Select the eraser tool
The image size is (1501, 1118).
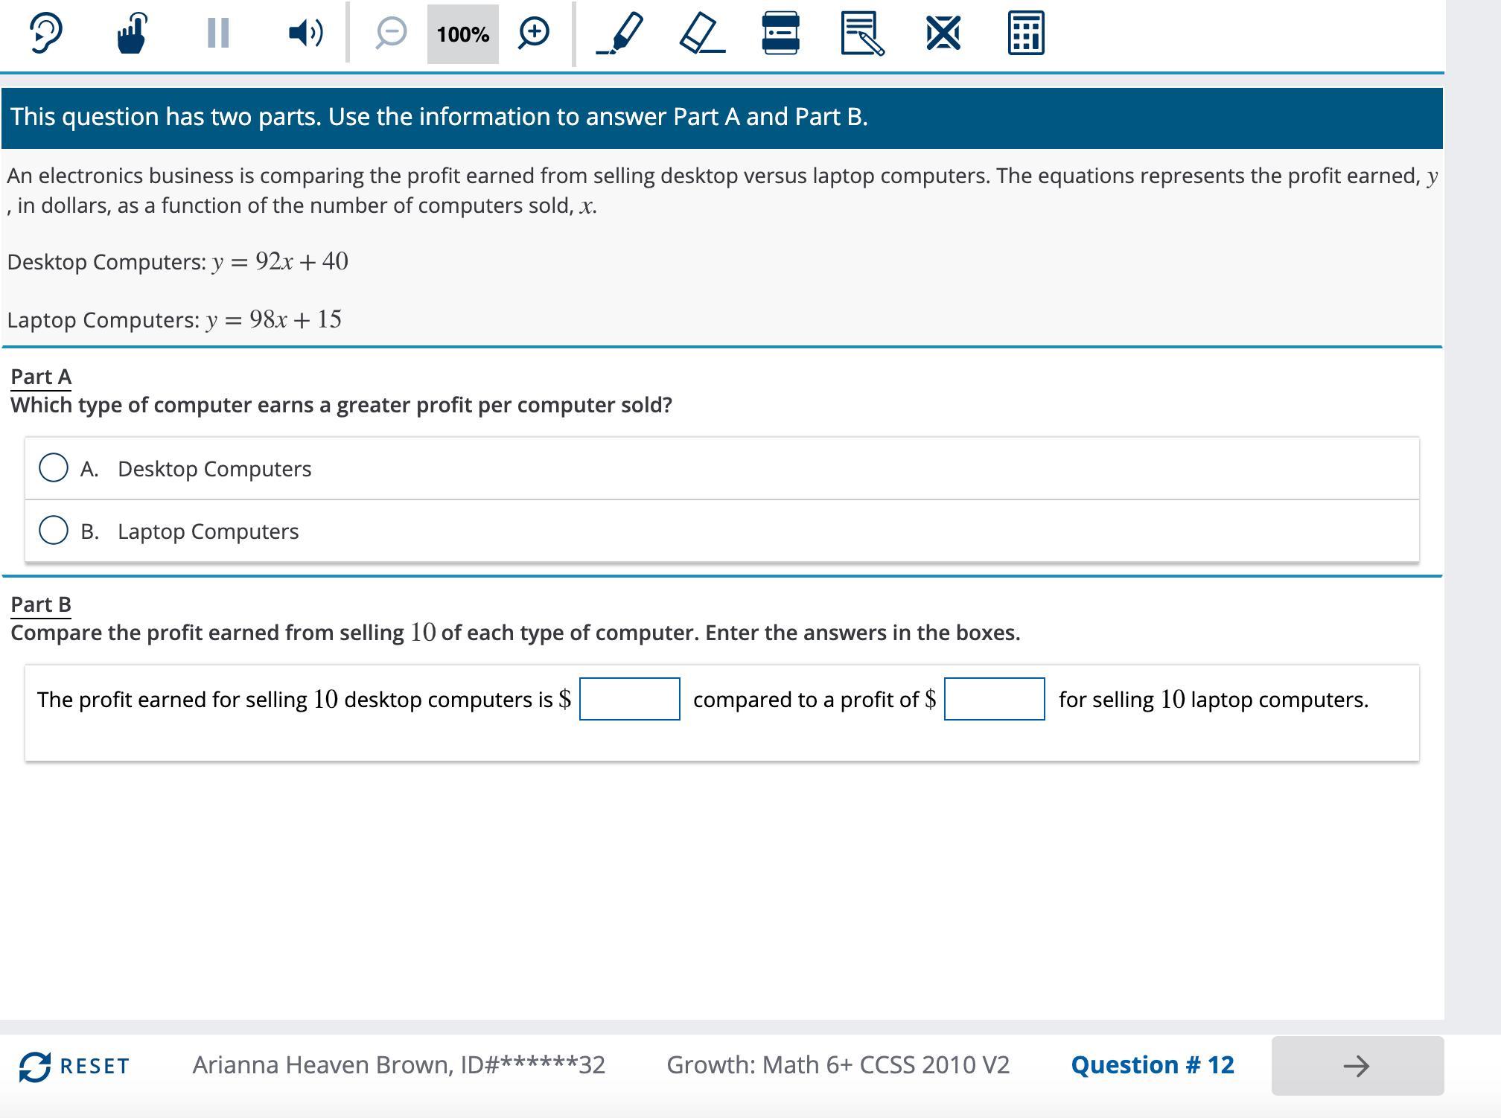[x=702, y=33]
